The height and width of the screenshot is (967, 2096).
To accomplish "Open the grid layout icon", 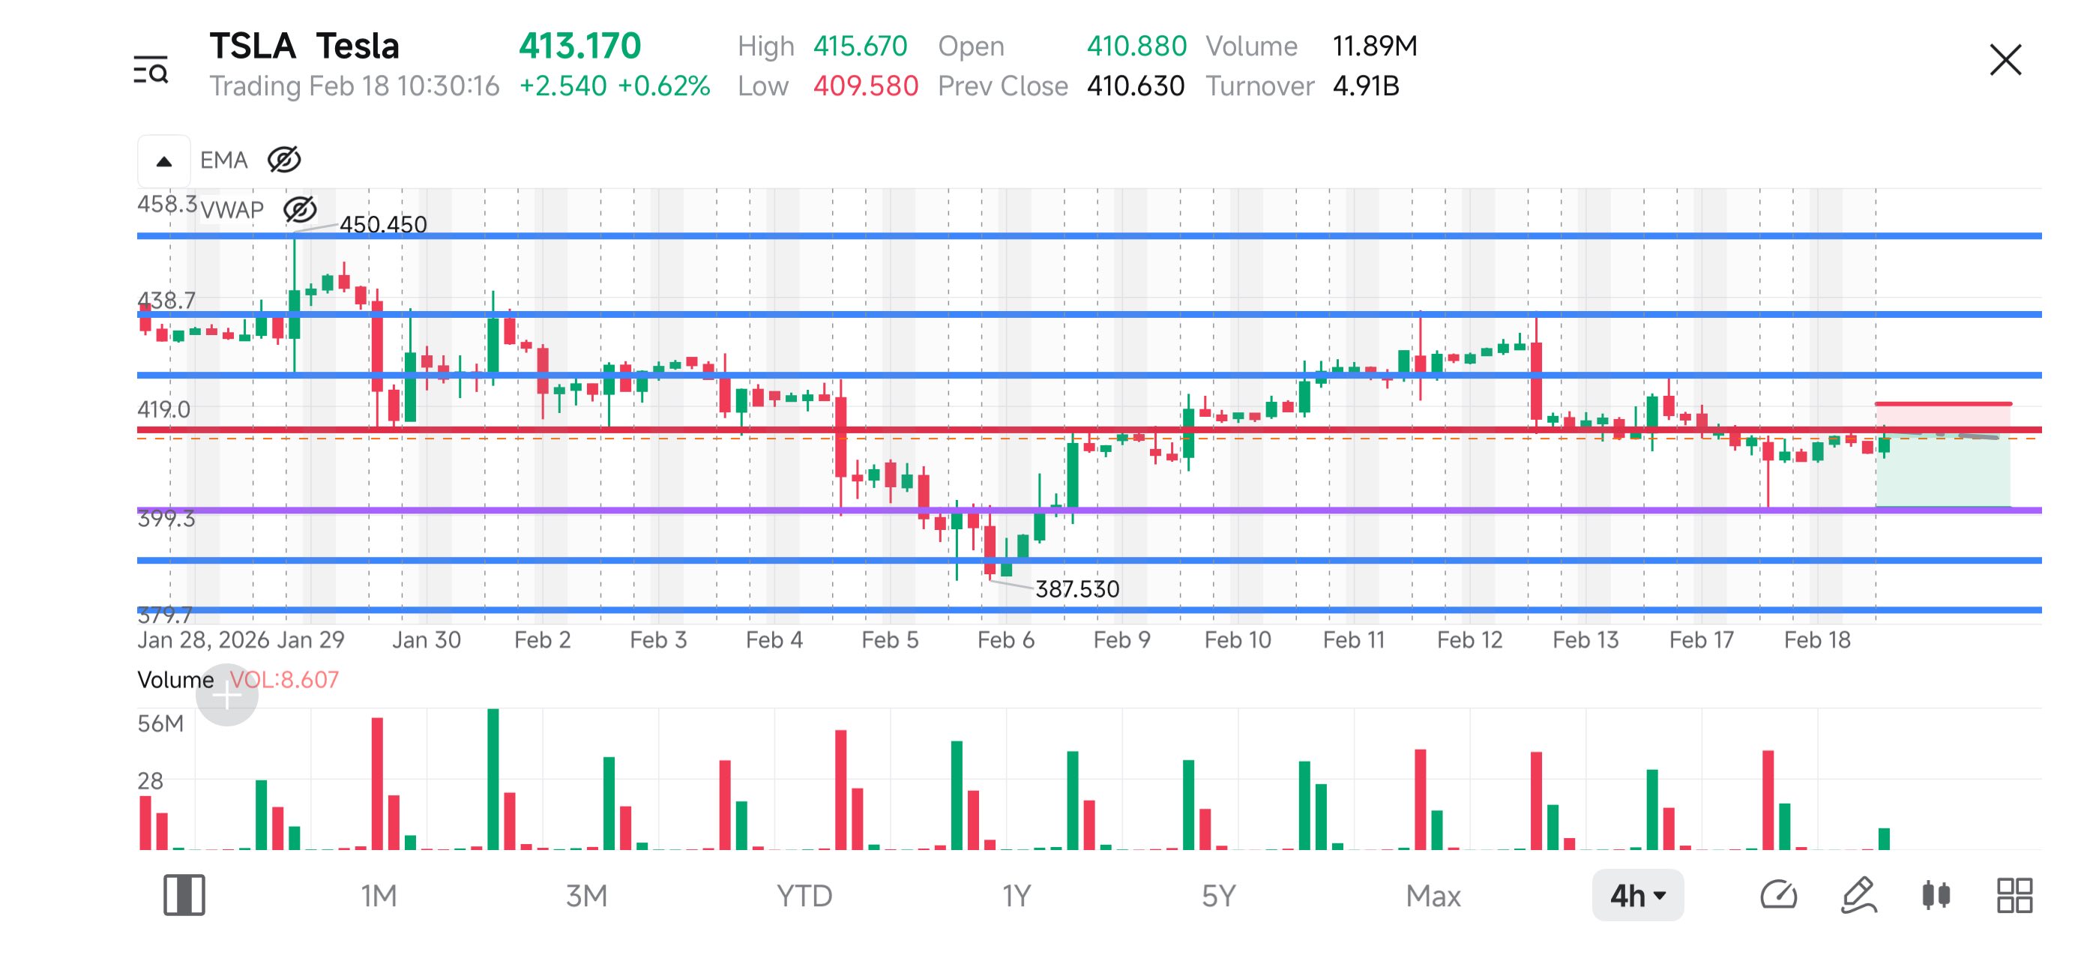I will tap(2014, 895).
